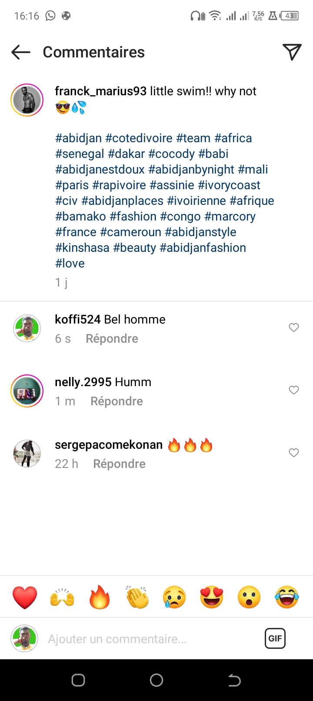Like sergepacomekonan's fire comment

(294, 453)
